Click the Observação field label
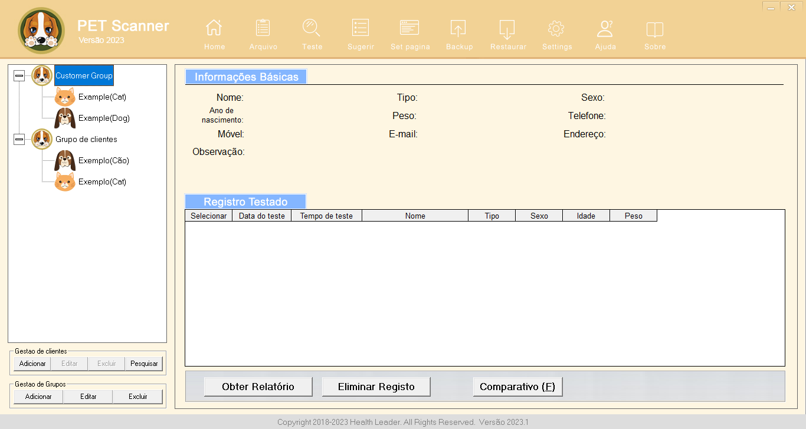The image size is (806, 429). click(x=218, y=152)
